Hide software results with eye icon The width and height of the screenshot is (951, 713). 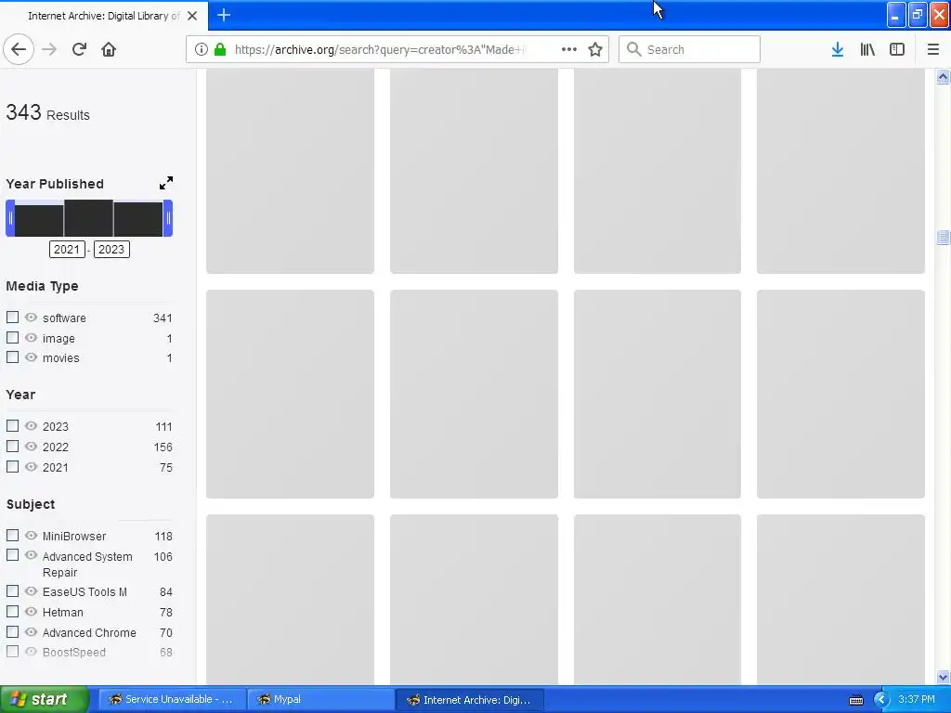31,318
